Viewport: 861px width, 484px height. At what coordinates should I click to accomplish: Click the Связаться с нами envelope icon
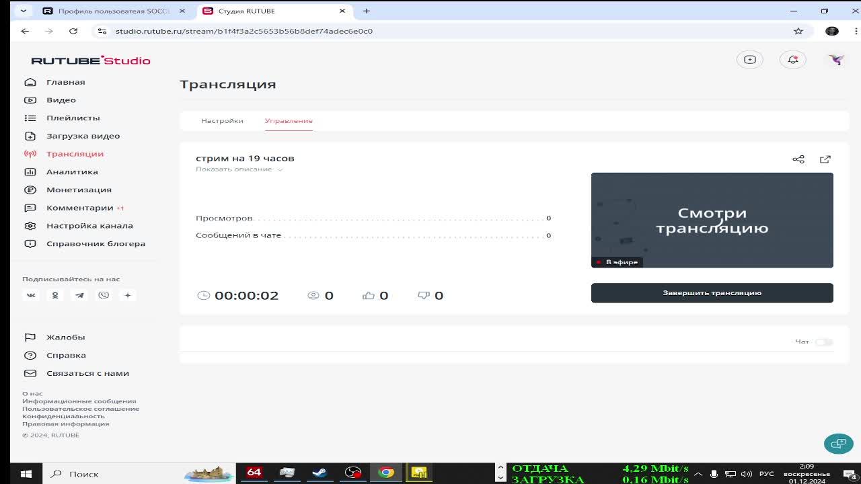(x=30, y=373)
